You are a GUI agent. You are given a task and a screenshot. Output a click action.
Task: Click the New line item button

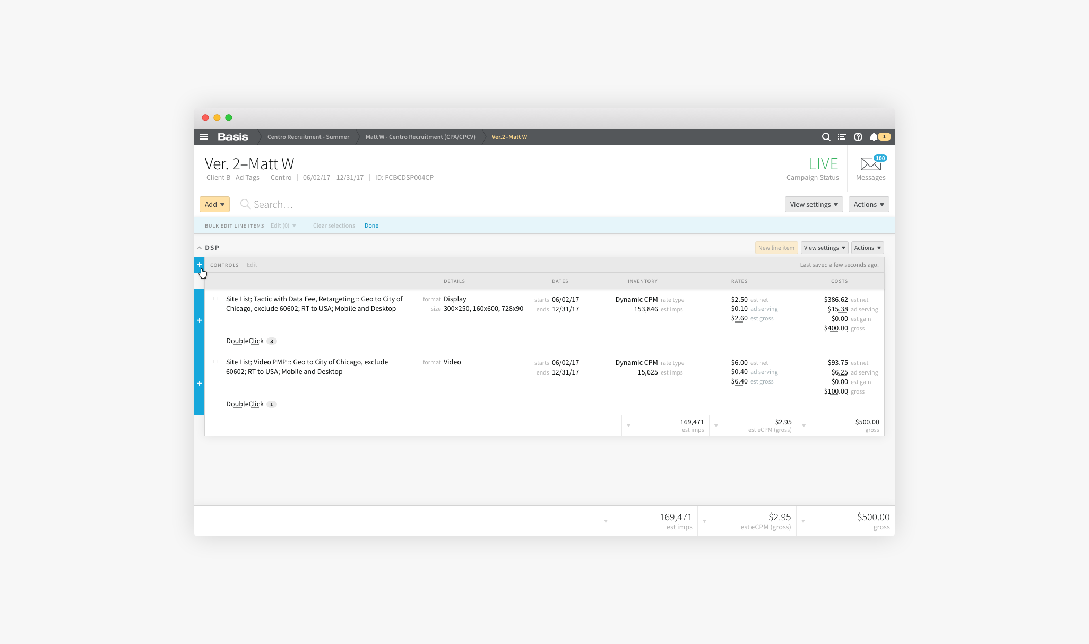(776, 248)
